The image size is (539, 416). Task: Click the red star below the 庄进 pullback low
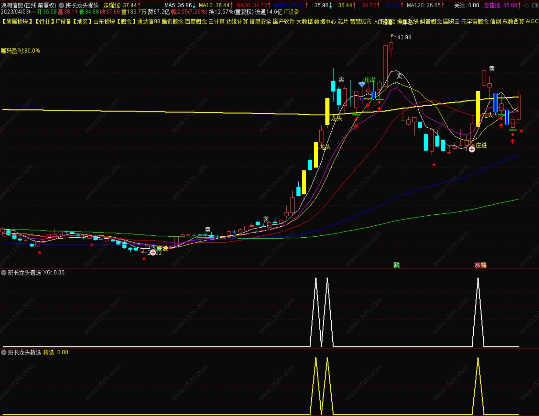[434, 165]
